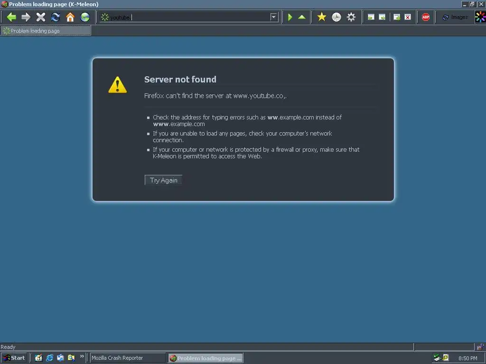Open the home page icon
Viewport: 486px width, 364px height.
[70, 17]
